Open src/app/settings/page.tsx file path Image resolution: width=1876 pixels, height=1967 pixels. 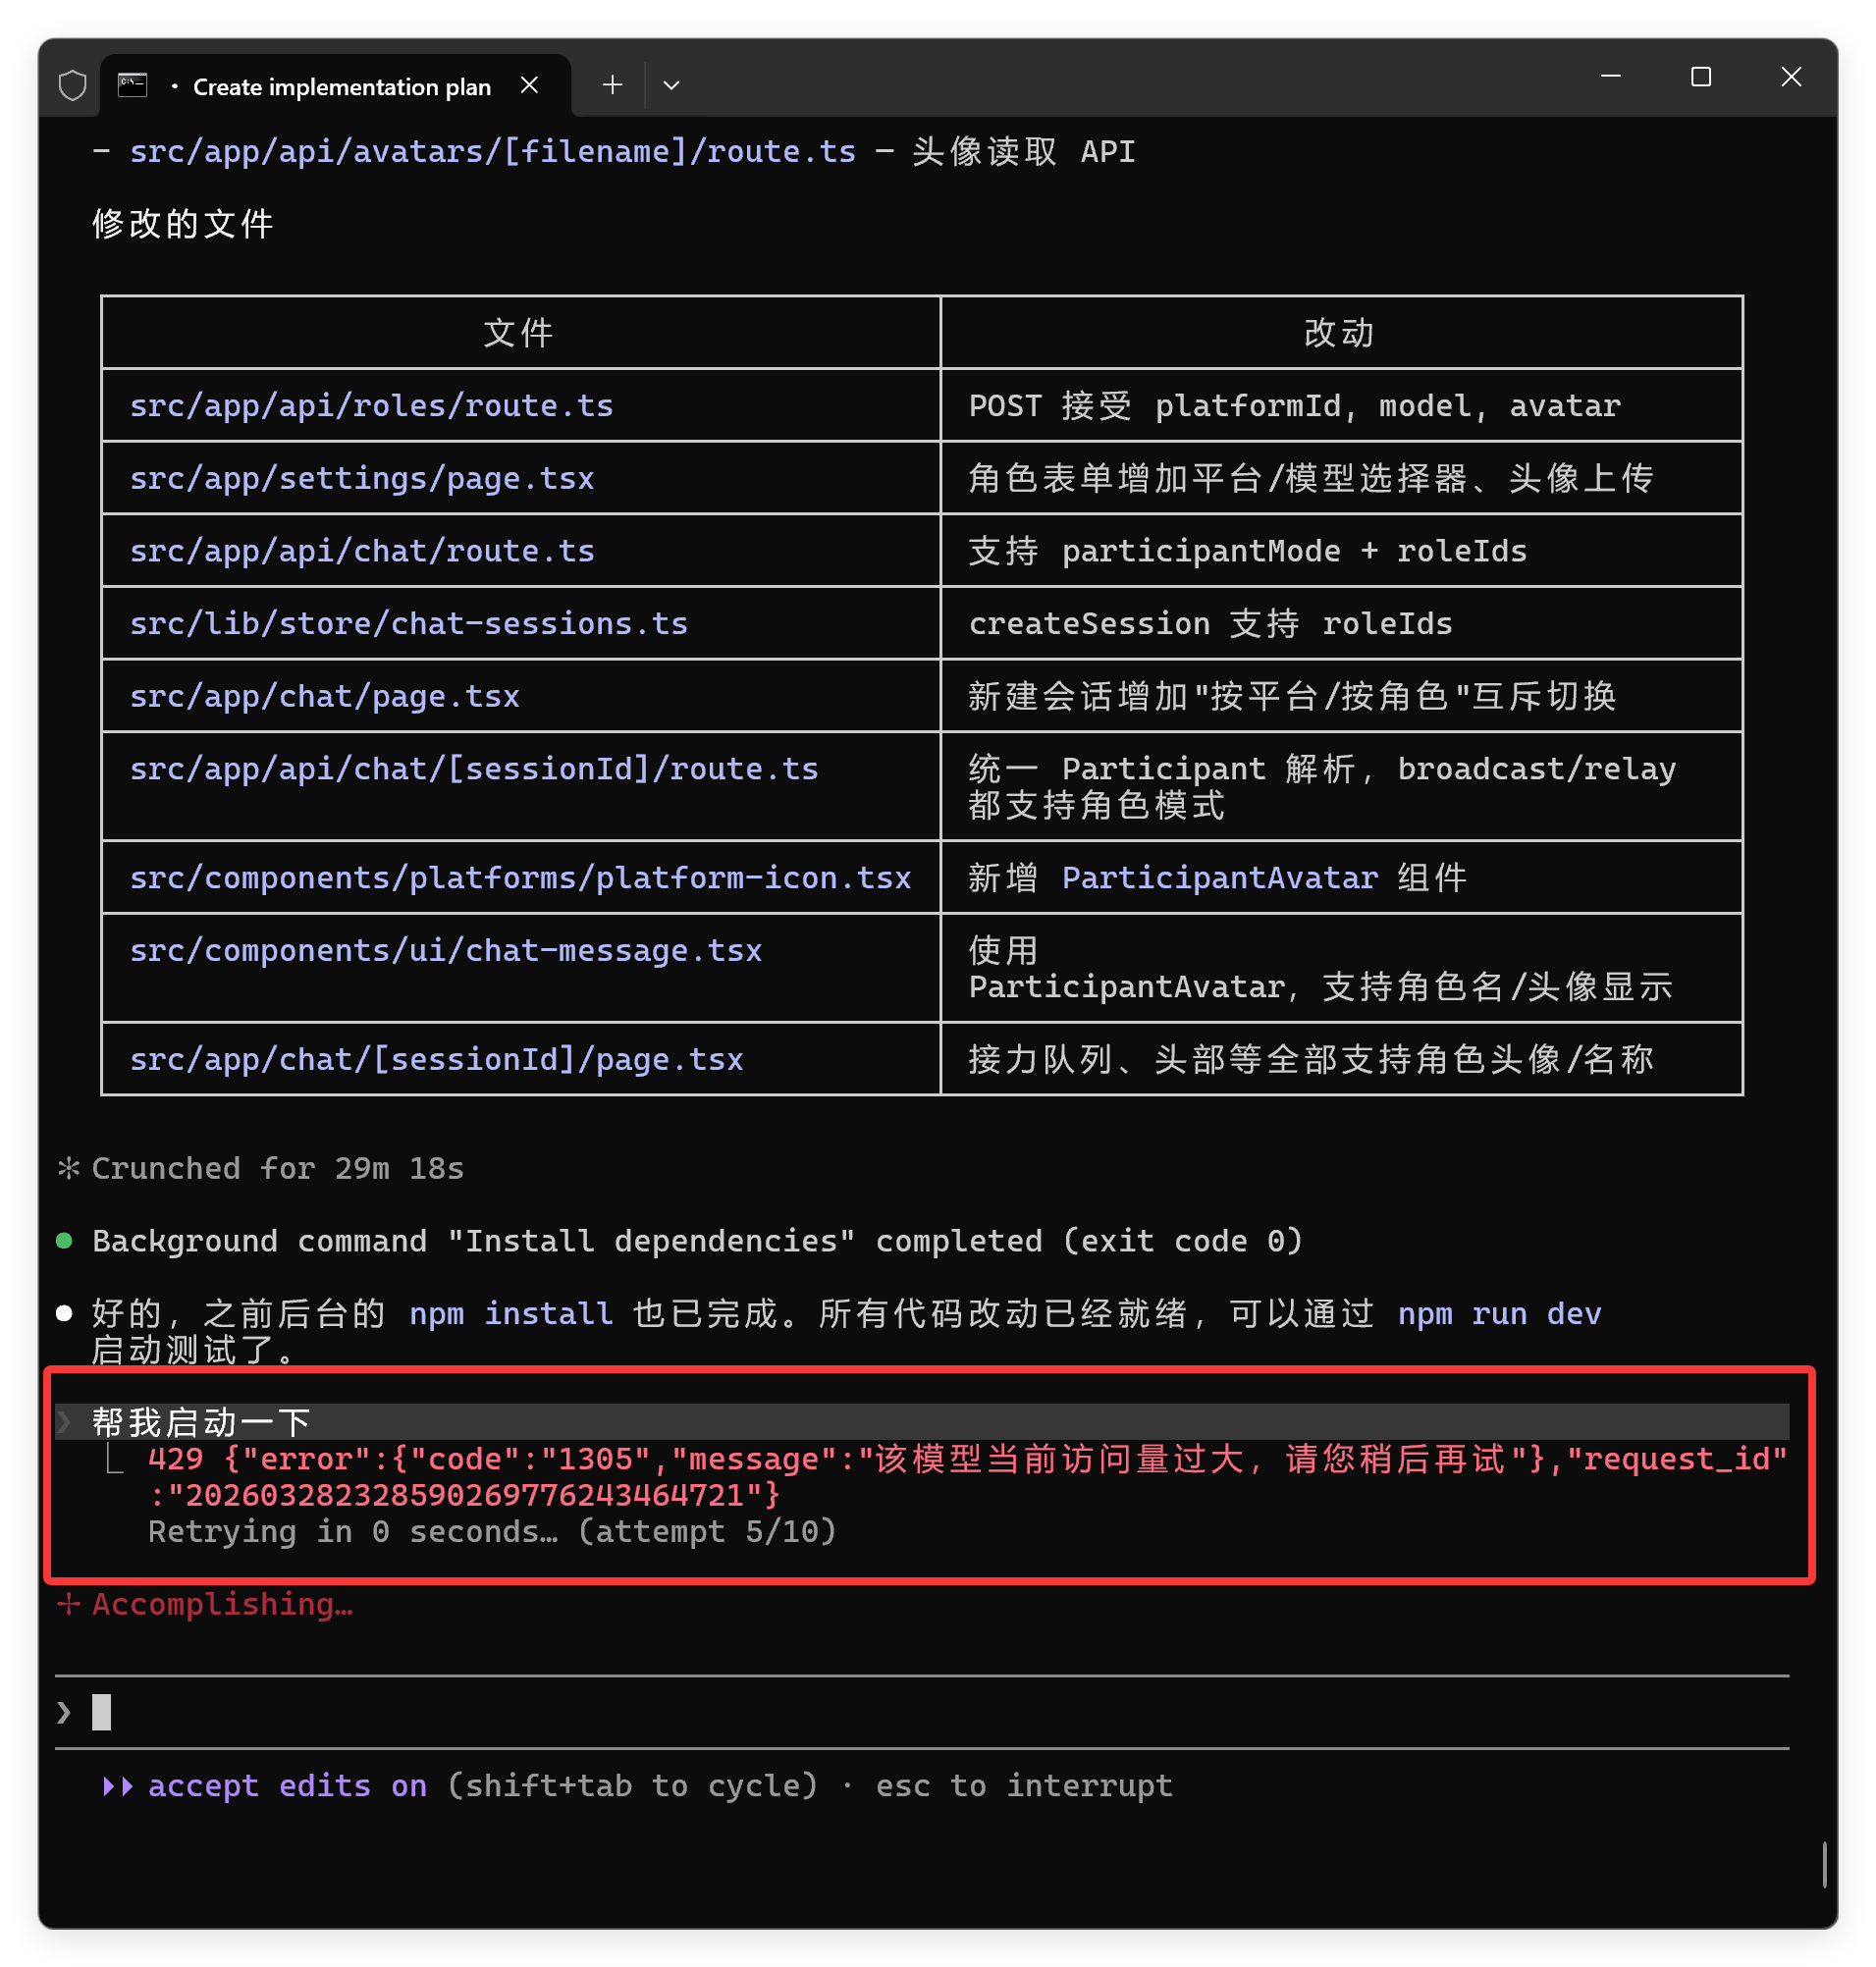(x=362, y=479)
